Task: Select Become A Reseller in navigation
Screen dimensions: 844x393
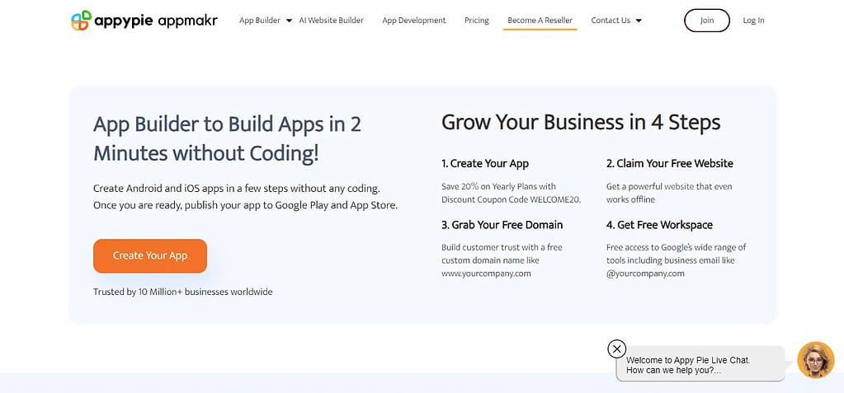Action: [x=540, y=21]
